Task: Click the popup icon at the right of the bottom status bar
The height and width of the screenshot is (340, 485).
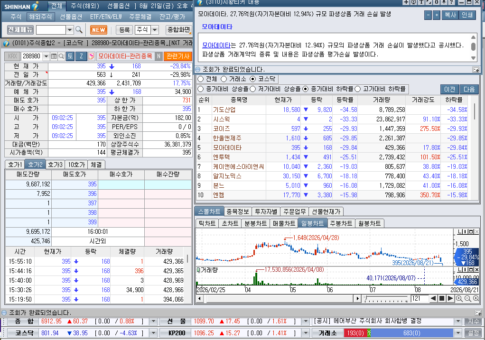Action: pos(478,313)
